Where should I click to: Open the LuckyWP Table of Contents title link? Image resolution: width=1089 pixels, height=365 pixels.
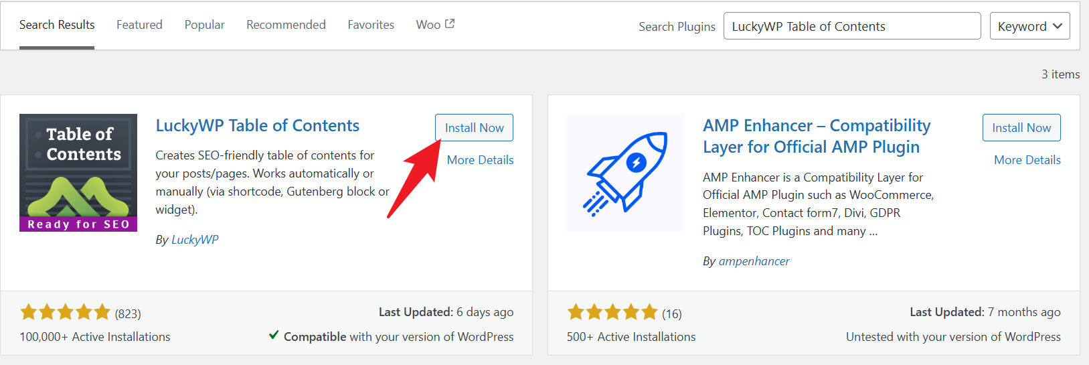pos(257,126)
